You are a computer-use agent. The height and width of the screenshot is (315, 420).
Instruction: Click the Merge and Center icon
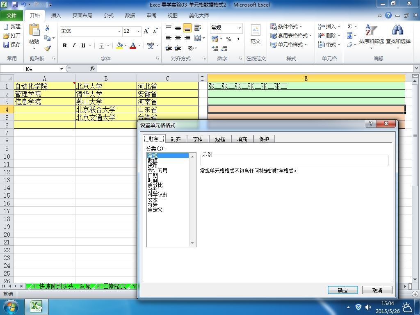pos(198,38)
